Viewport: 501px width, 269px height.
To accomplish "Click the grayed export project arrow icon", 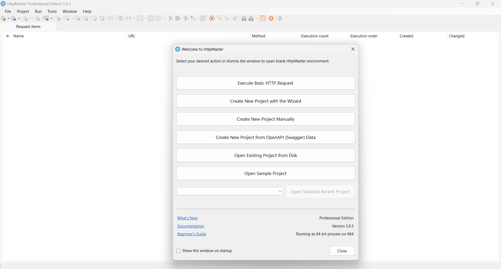I will 37,18.
